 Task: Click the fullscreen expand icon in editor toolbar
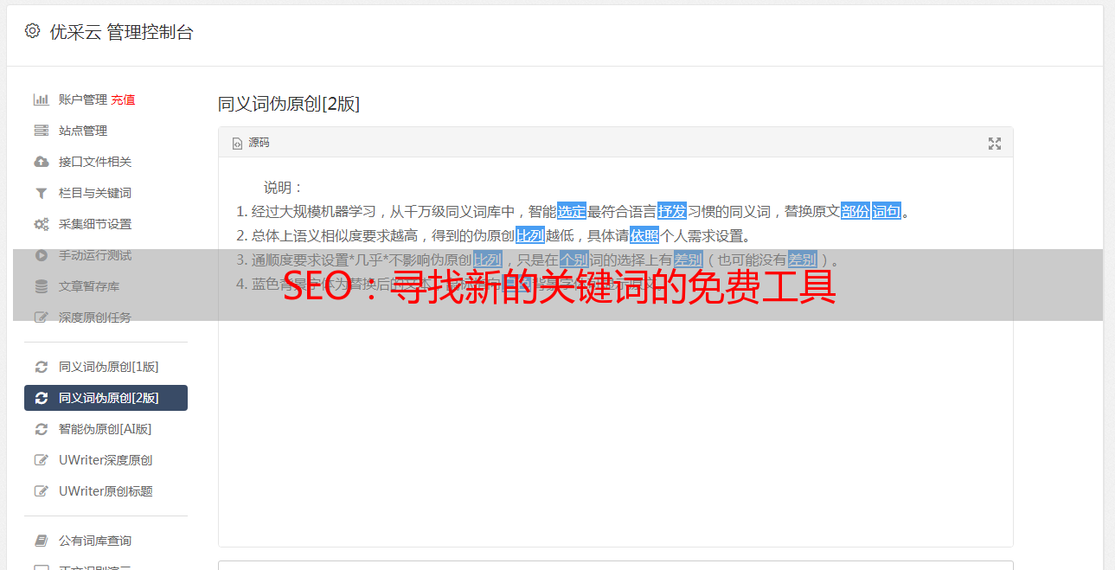tap(995, 144)
